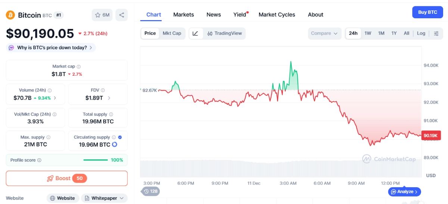Switch to the line chart icon
This screenshot has height=204, width=448.
[196, 33]
